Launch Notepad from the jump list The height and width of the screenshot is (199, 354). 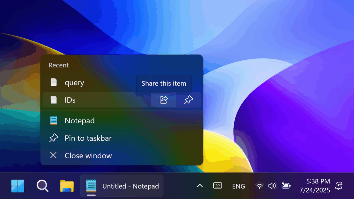click(x=80, y=121)
